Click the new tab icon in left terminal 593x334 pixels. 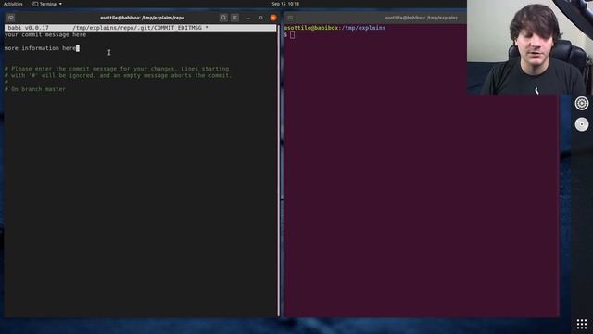pyautogui.click(x=10, y=18)
